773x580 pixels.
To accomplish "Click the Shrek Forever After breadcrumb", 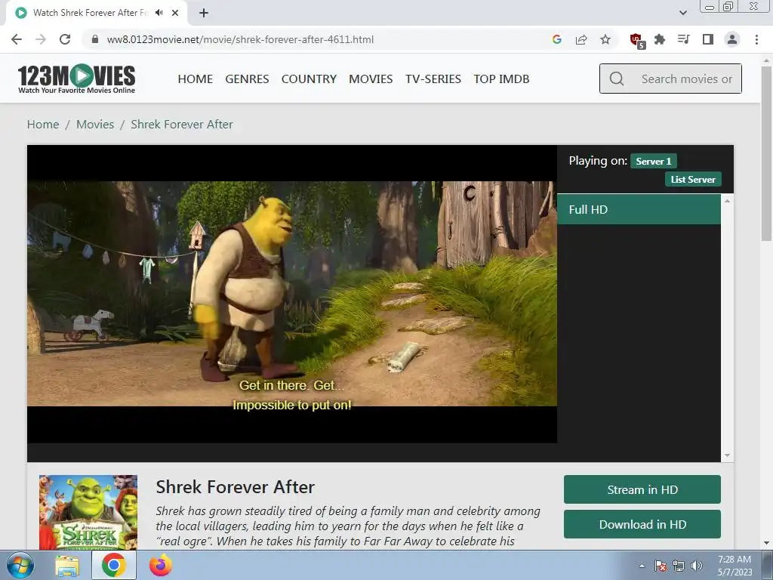I will tap(182, 125).
